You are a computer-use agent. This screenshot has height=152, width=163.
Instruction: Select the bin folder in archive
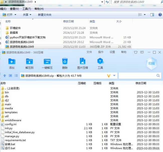[5, 92]
